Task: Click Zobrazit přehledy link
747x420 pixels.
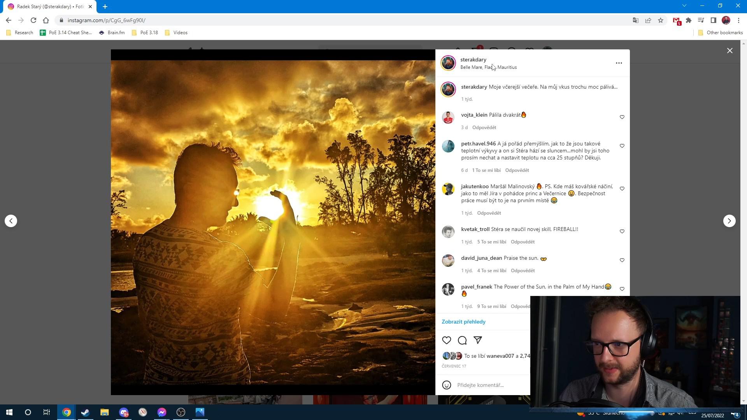Action: [463, 322]
